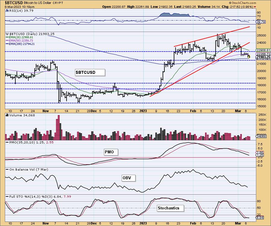Viewport: 271px width, 226px height.
Task: Select the EMA(50) 22356.73 legend entry
Action: coord(19,40)
